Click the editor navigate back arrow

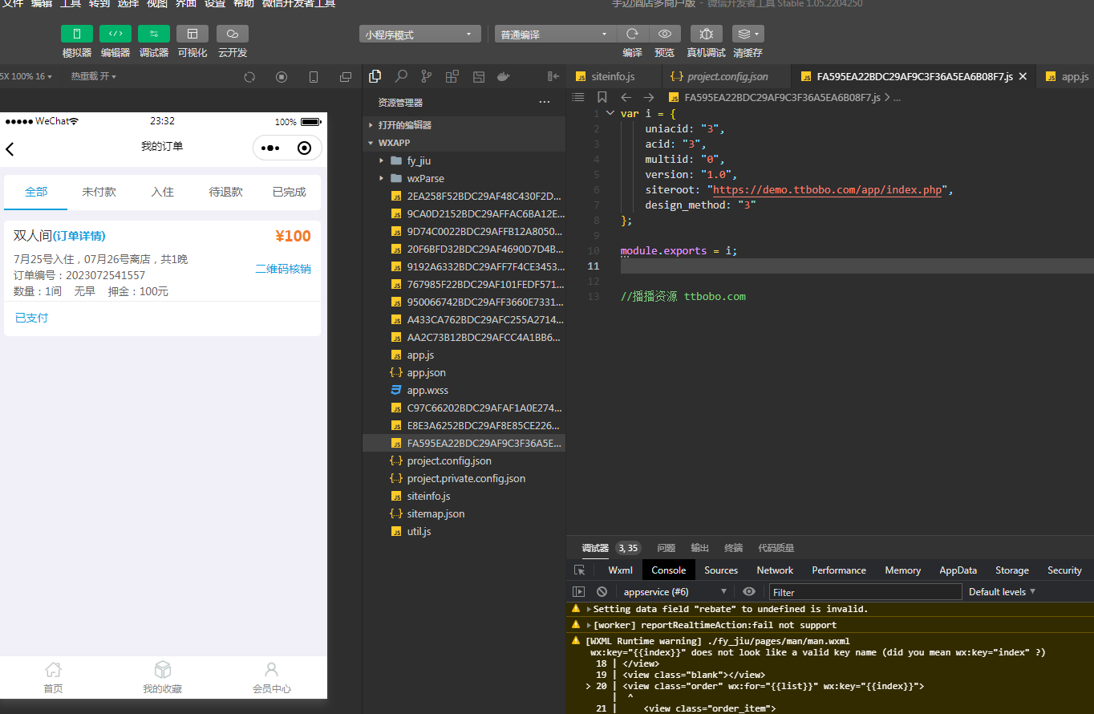(x=626, y=97)
